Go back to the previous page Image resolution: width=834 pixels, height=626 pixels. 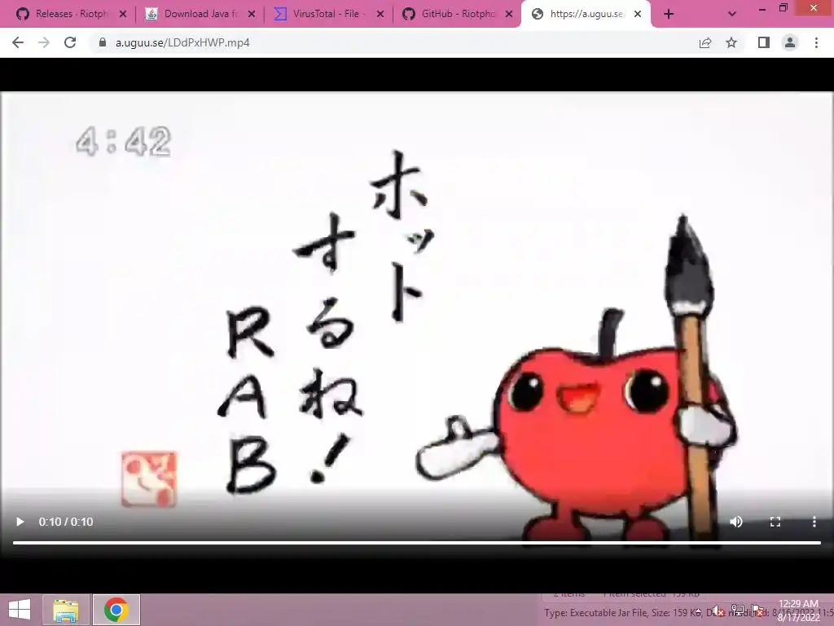(18, 42)
